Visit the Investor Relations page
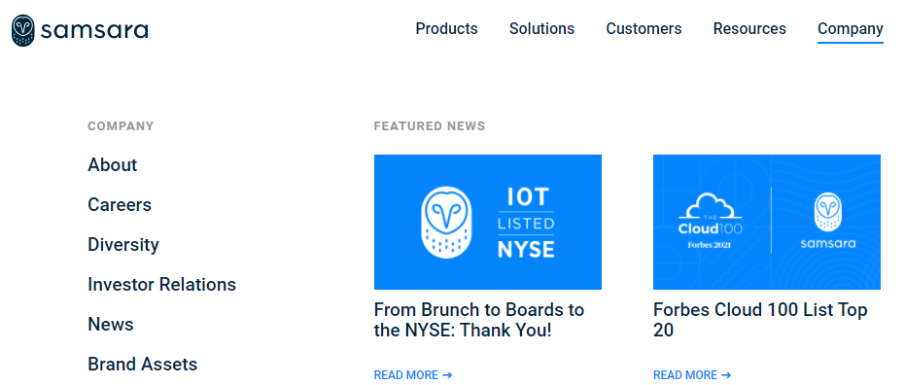The width and height of the screenshot is (905, 385). point(161,284)
